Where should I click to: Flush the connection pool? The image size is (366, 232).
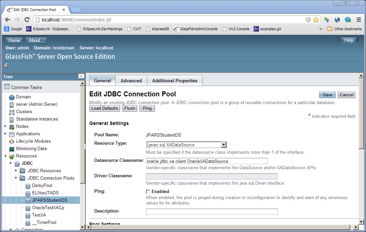(129, 108)
